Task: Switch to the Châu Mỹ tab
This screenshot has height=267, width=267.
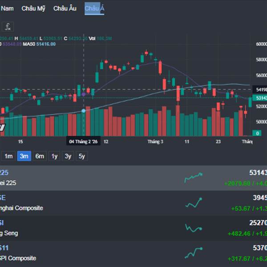Action: tap(33, 8)
